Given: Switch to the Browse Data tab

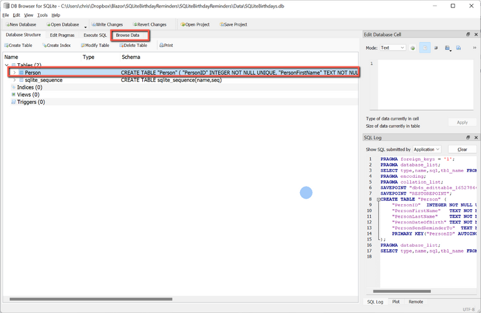Looking at the screenshot, I should (130, 35).
